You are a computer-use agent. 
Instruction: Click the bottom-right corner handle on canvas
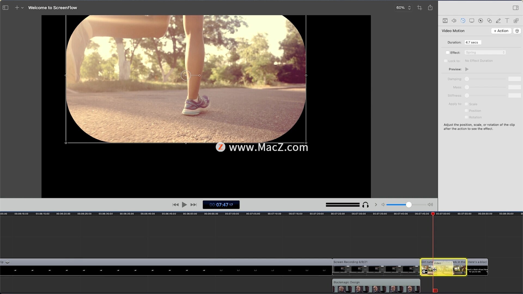pyautogui.click(x=306, y=143)
